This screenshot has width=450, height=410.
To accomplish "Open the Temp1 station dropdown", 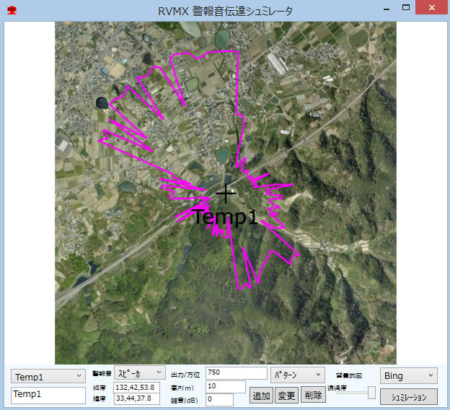I will (48, 376).
